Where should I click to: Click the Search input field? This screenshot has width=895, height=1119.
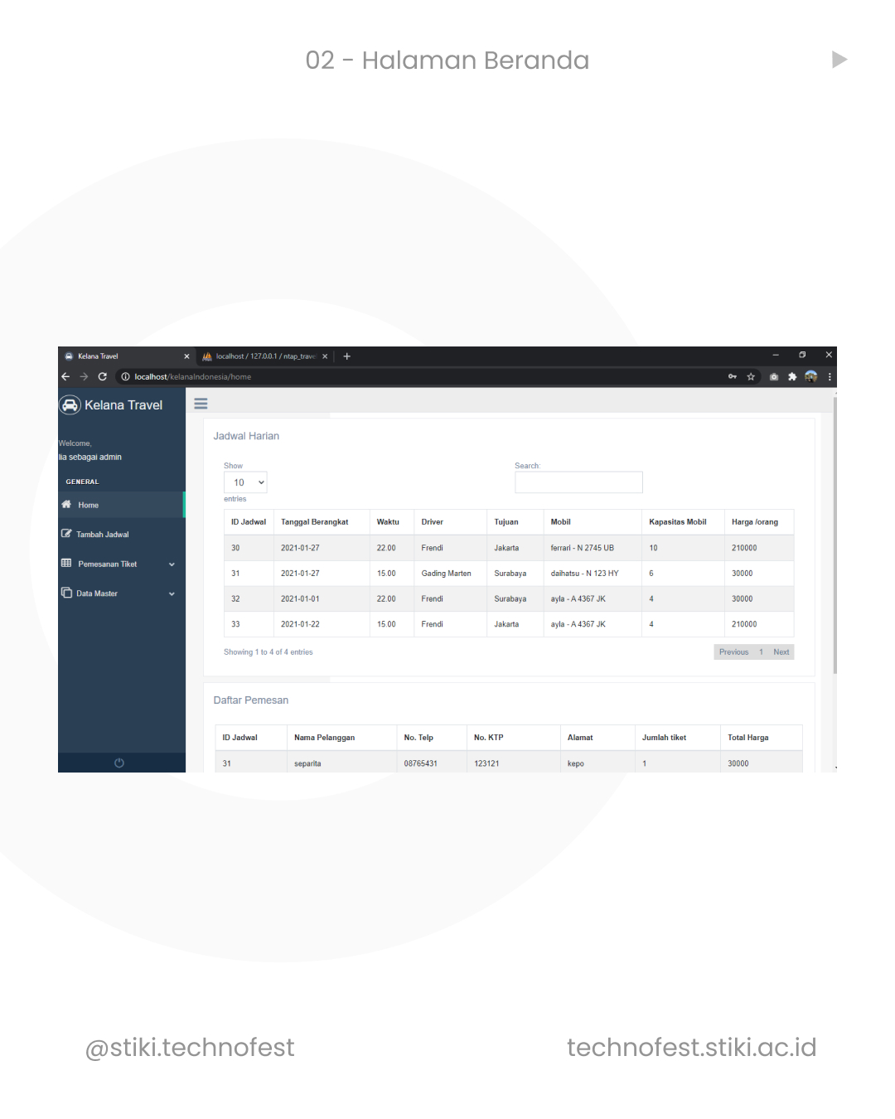pos(578,482)
